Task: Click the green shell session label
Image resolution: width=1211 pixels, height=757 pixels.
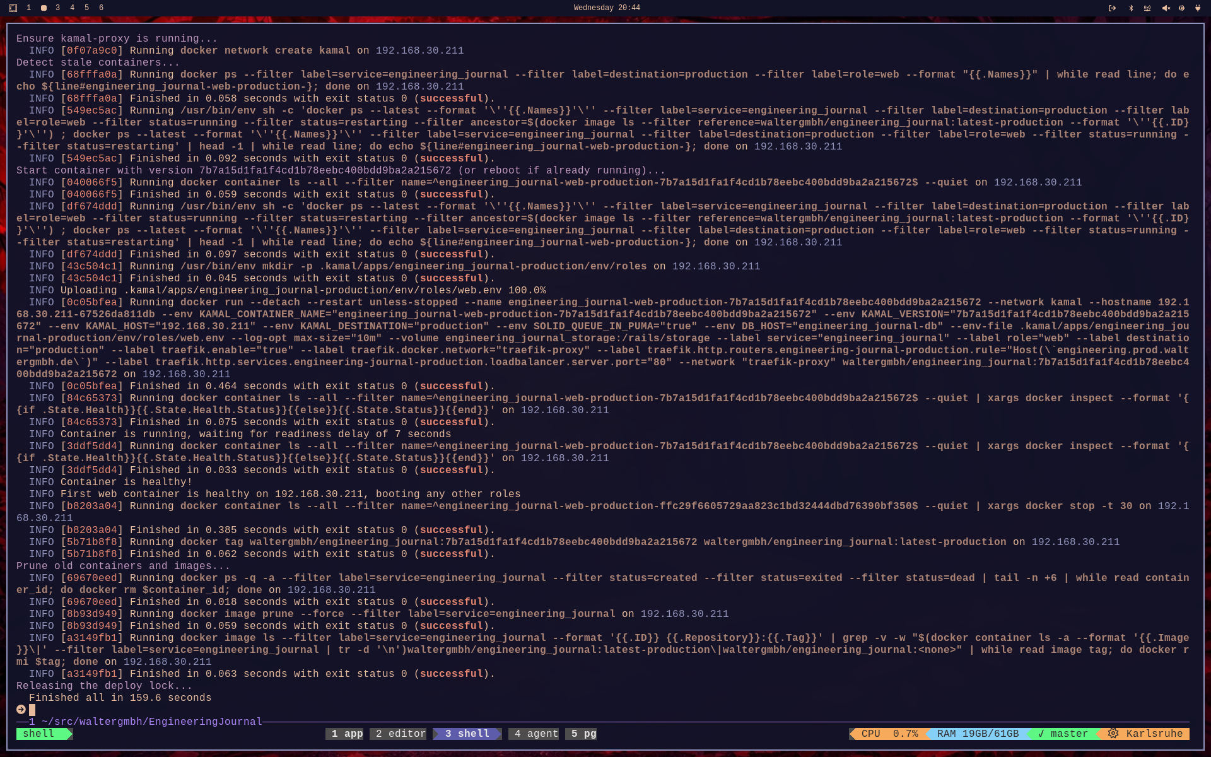Action: pyautogui.click(x=39, y=734)
